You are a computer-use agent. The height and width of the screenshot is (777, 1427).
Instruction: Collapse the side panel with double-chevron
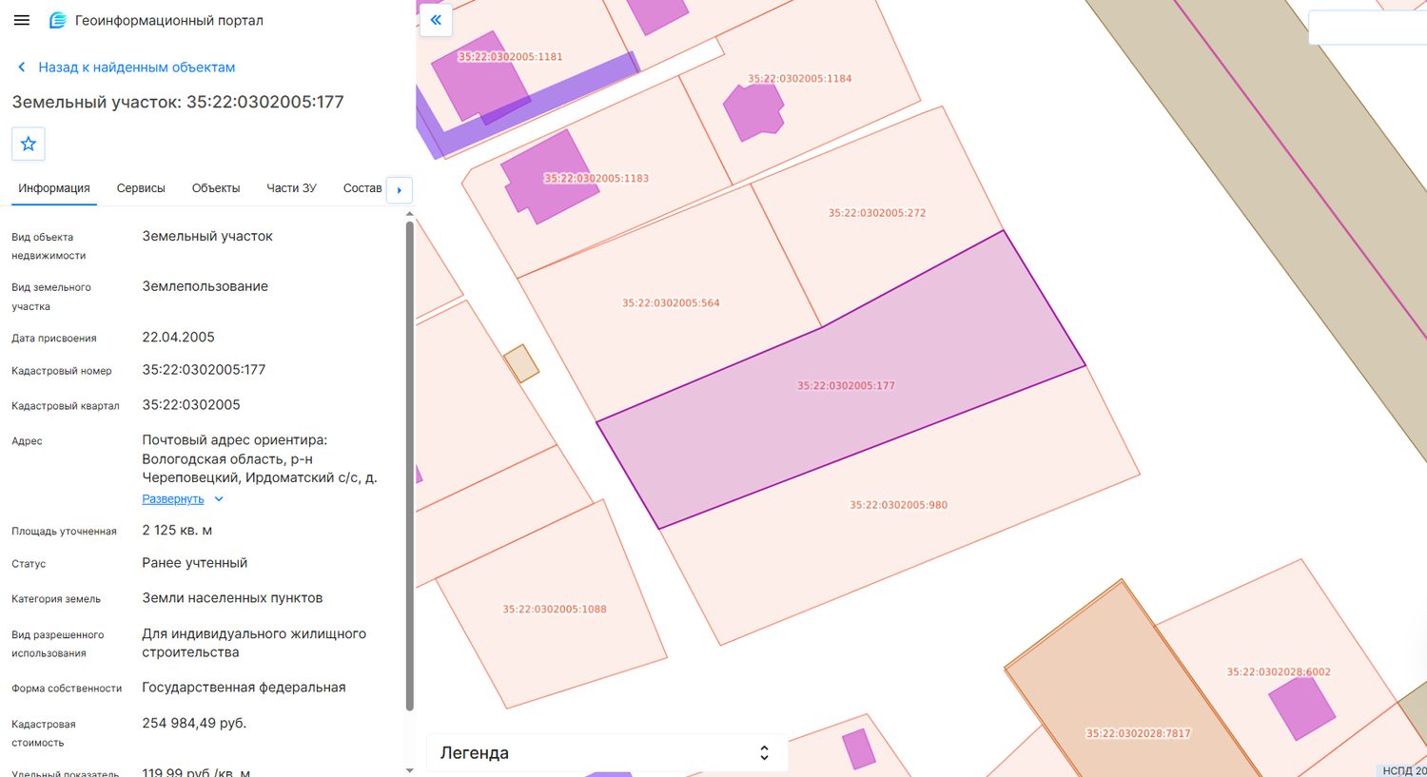click(436, 20)
